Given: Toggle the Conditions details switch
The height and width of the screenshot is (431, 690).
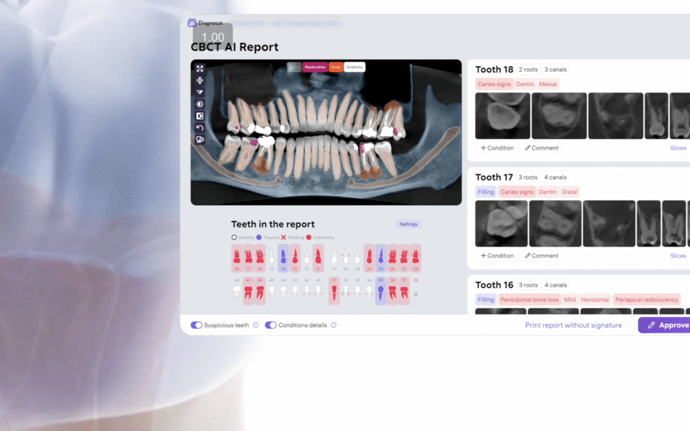Looking at the screenshot, I should pyautogui.click(x=271, y=325).
